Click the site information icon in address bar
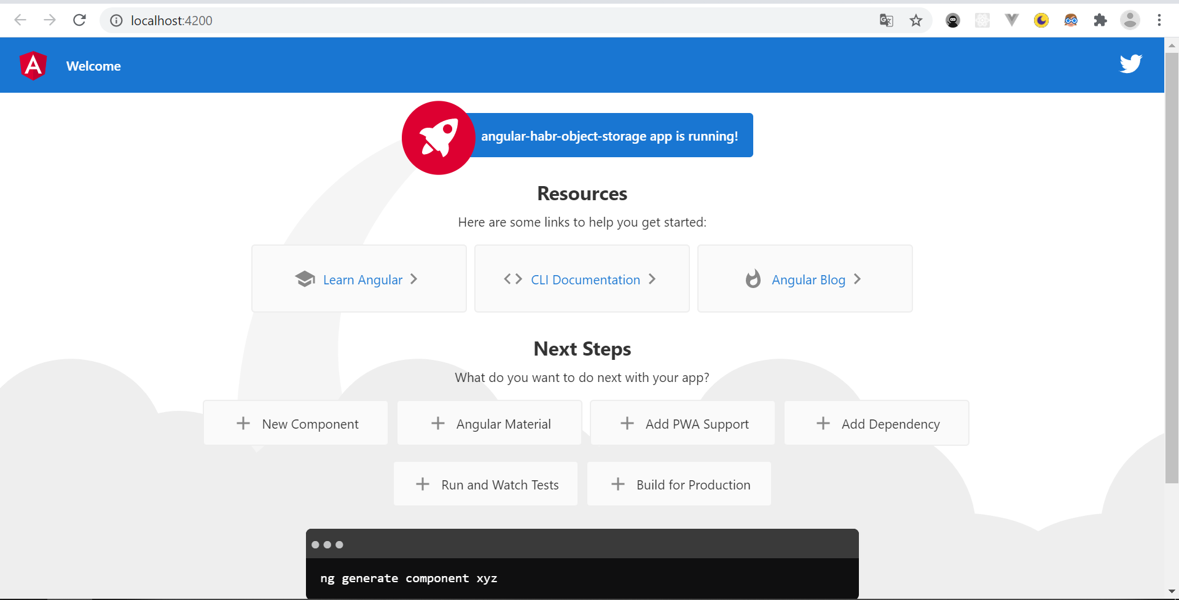The width and height of the screenshot is (1179, 600). click(x=116, y=20)
